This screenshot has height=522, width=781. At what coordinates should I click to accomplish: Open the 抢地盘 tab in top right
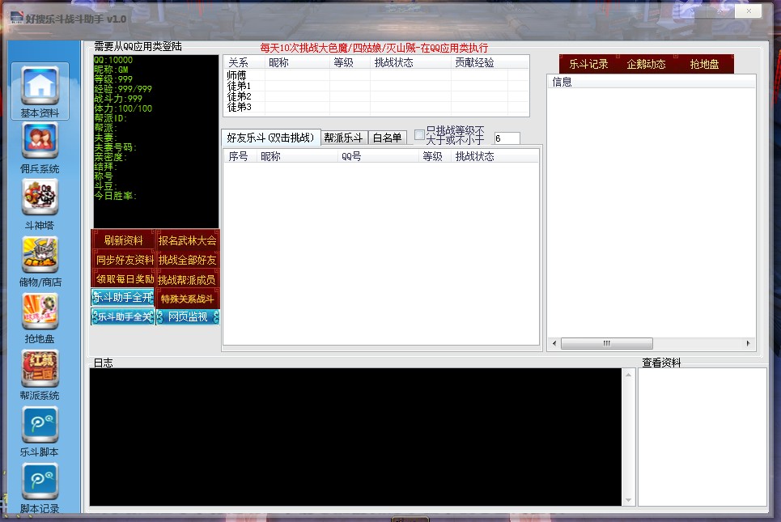704,64
